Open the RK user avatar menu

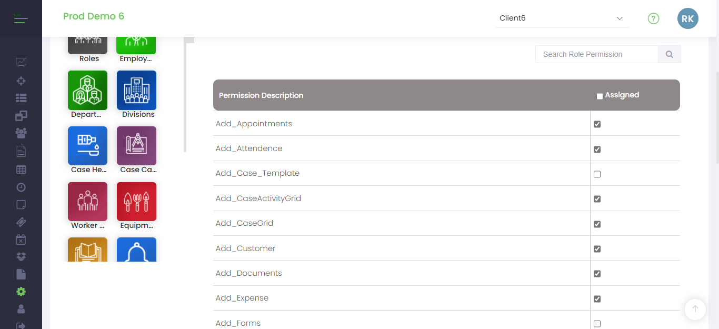[x=687, y=19]
